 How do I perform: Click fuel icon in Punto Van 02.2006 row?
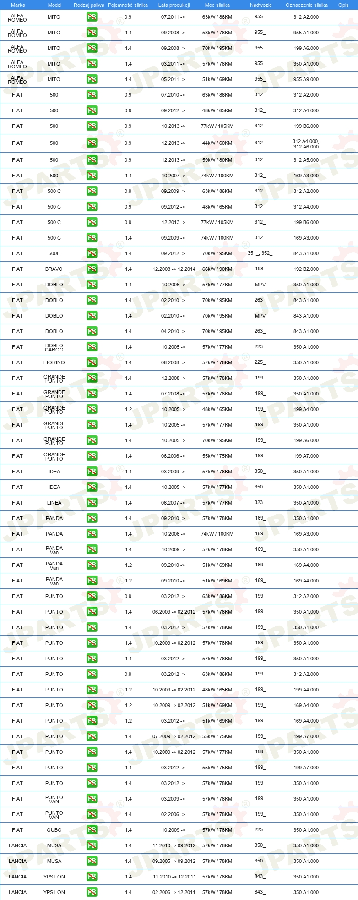pyautogui.click(x=92, y=814)
